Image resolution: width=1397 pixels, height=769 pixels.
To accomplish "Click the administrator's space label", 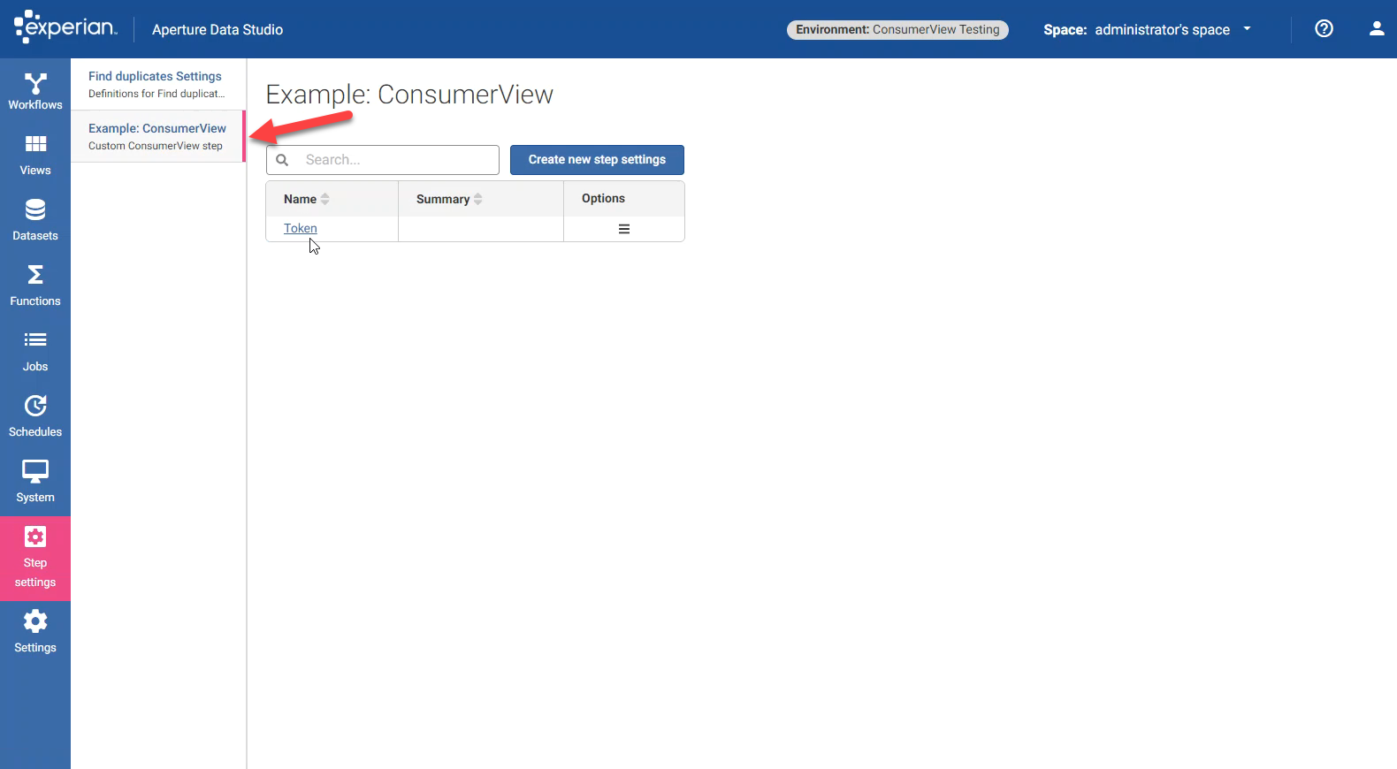I will tap(1162, 29).
